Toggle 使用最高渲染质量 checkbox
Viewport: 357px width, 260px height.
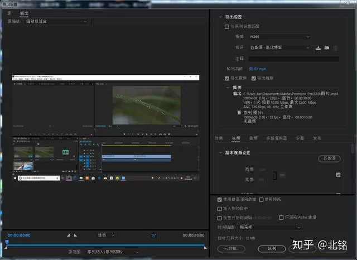point(219,199)
